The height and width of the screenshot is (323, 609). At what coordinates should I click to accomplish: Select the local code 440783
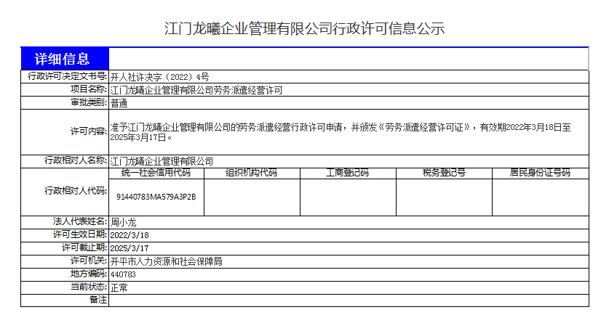point(123,274)
